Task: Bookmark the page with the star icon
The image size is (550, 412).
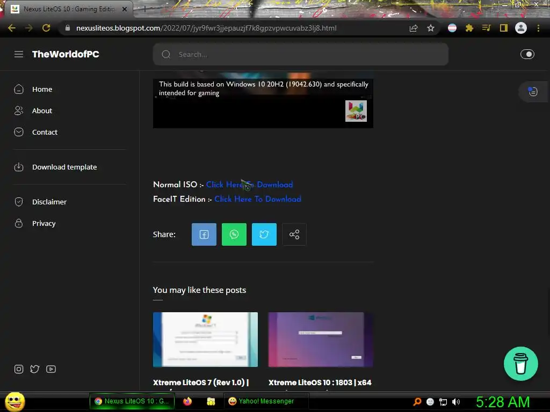Action: 431,28
